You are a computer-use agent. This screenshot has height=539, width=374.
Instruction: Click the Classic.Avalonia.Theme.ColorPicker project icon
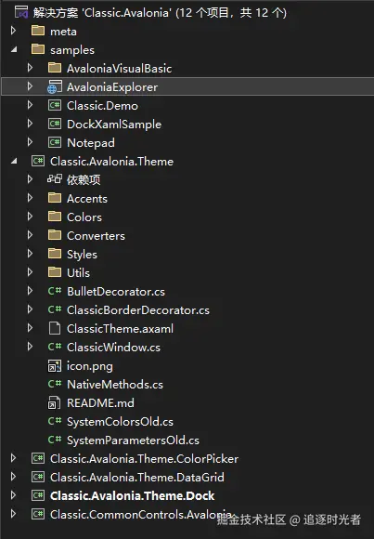point(38,458)
